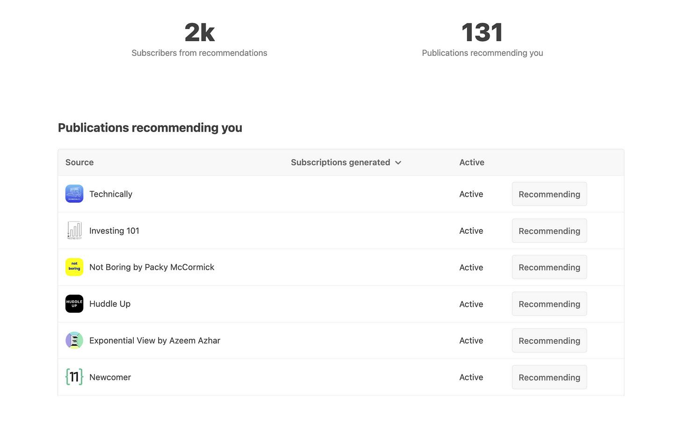Toggle Recommending button for Technically
The width and height of the screenshot is (681, 421).
549,194
